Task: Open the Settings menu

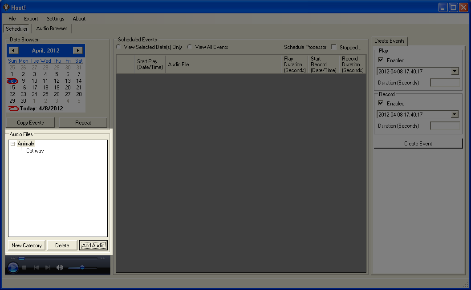Action: (x=56, y=19)
